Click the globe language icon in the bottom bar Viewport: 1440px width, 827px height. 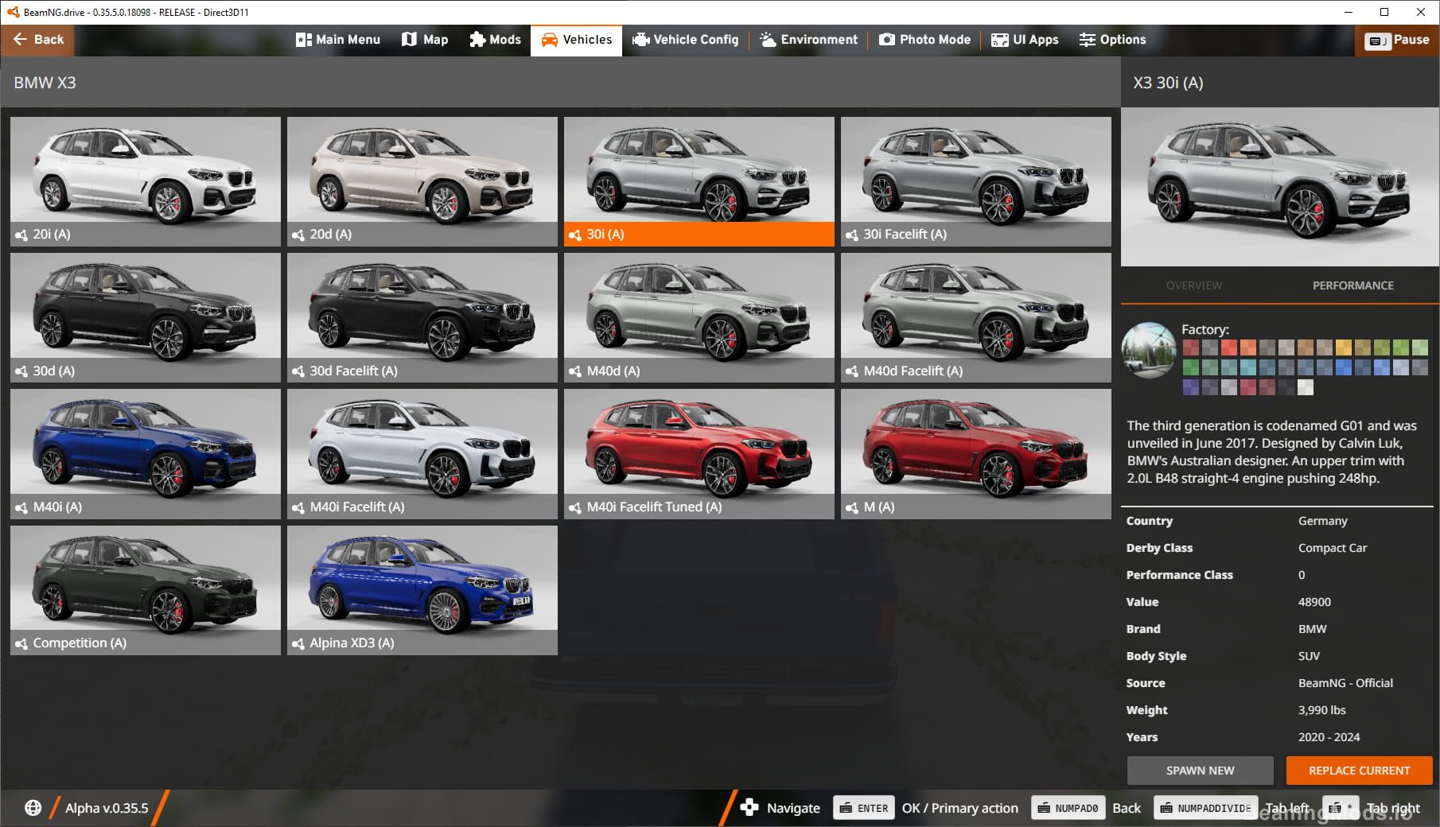coord(33,808)
